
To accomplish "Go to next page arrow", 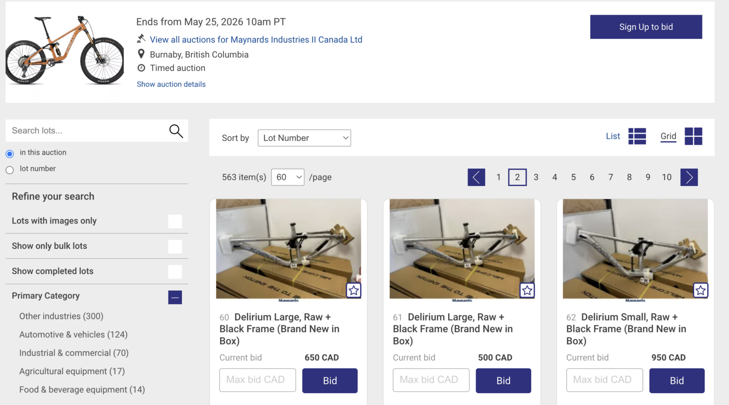I will [x=689, y=177].
